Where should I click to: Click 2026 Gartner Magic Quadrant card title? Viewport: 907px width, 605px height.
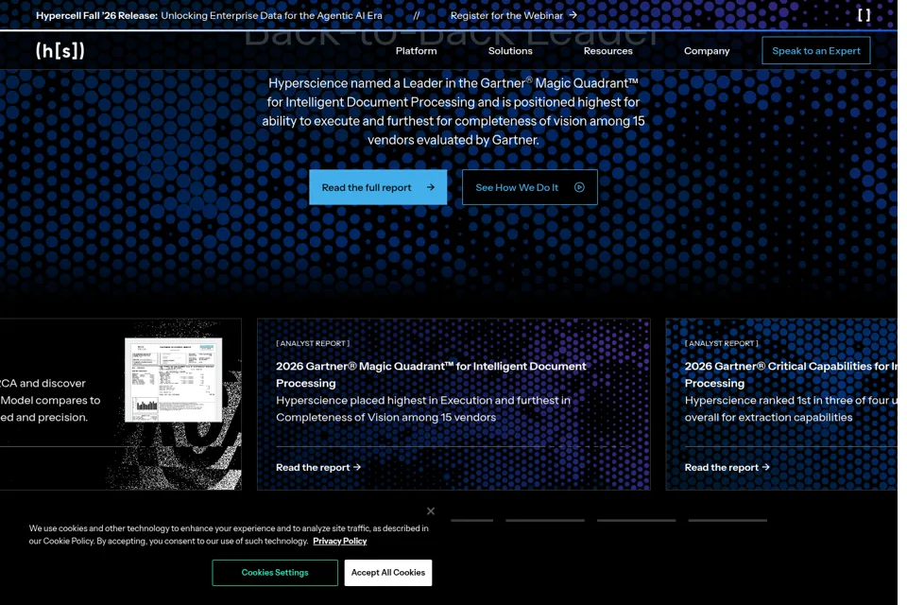[x=431, y=374]
